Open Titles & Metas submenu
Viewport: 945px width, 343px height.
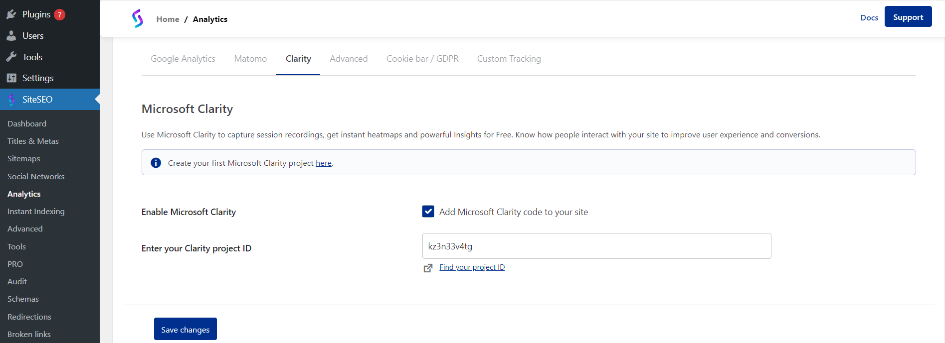(33, 141)
